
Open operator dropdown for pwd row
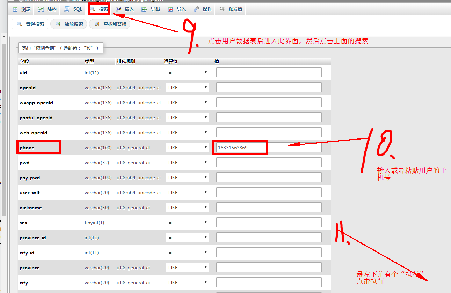187,163
